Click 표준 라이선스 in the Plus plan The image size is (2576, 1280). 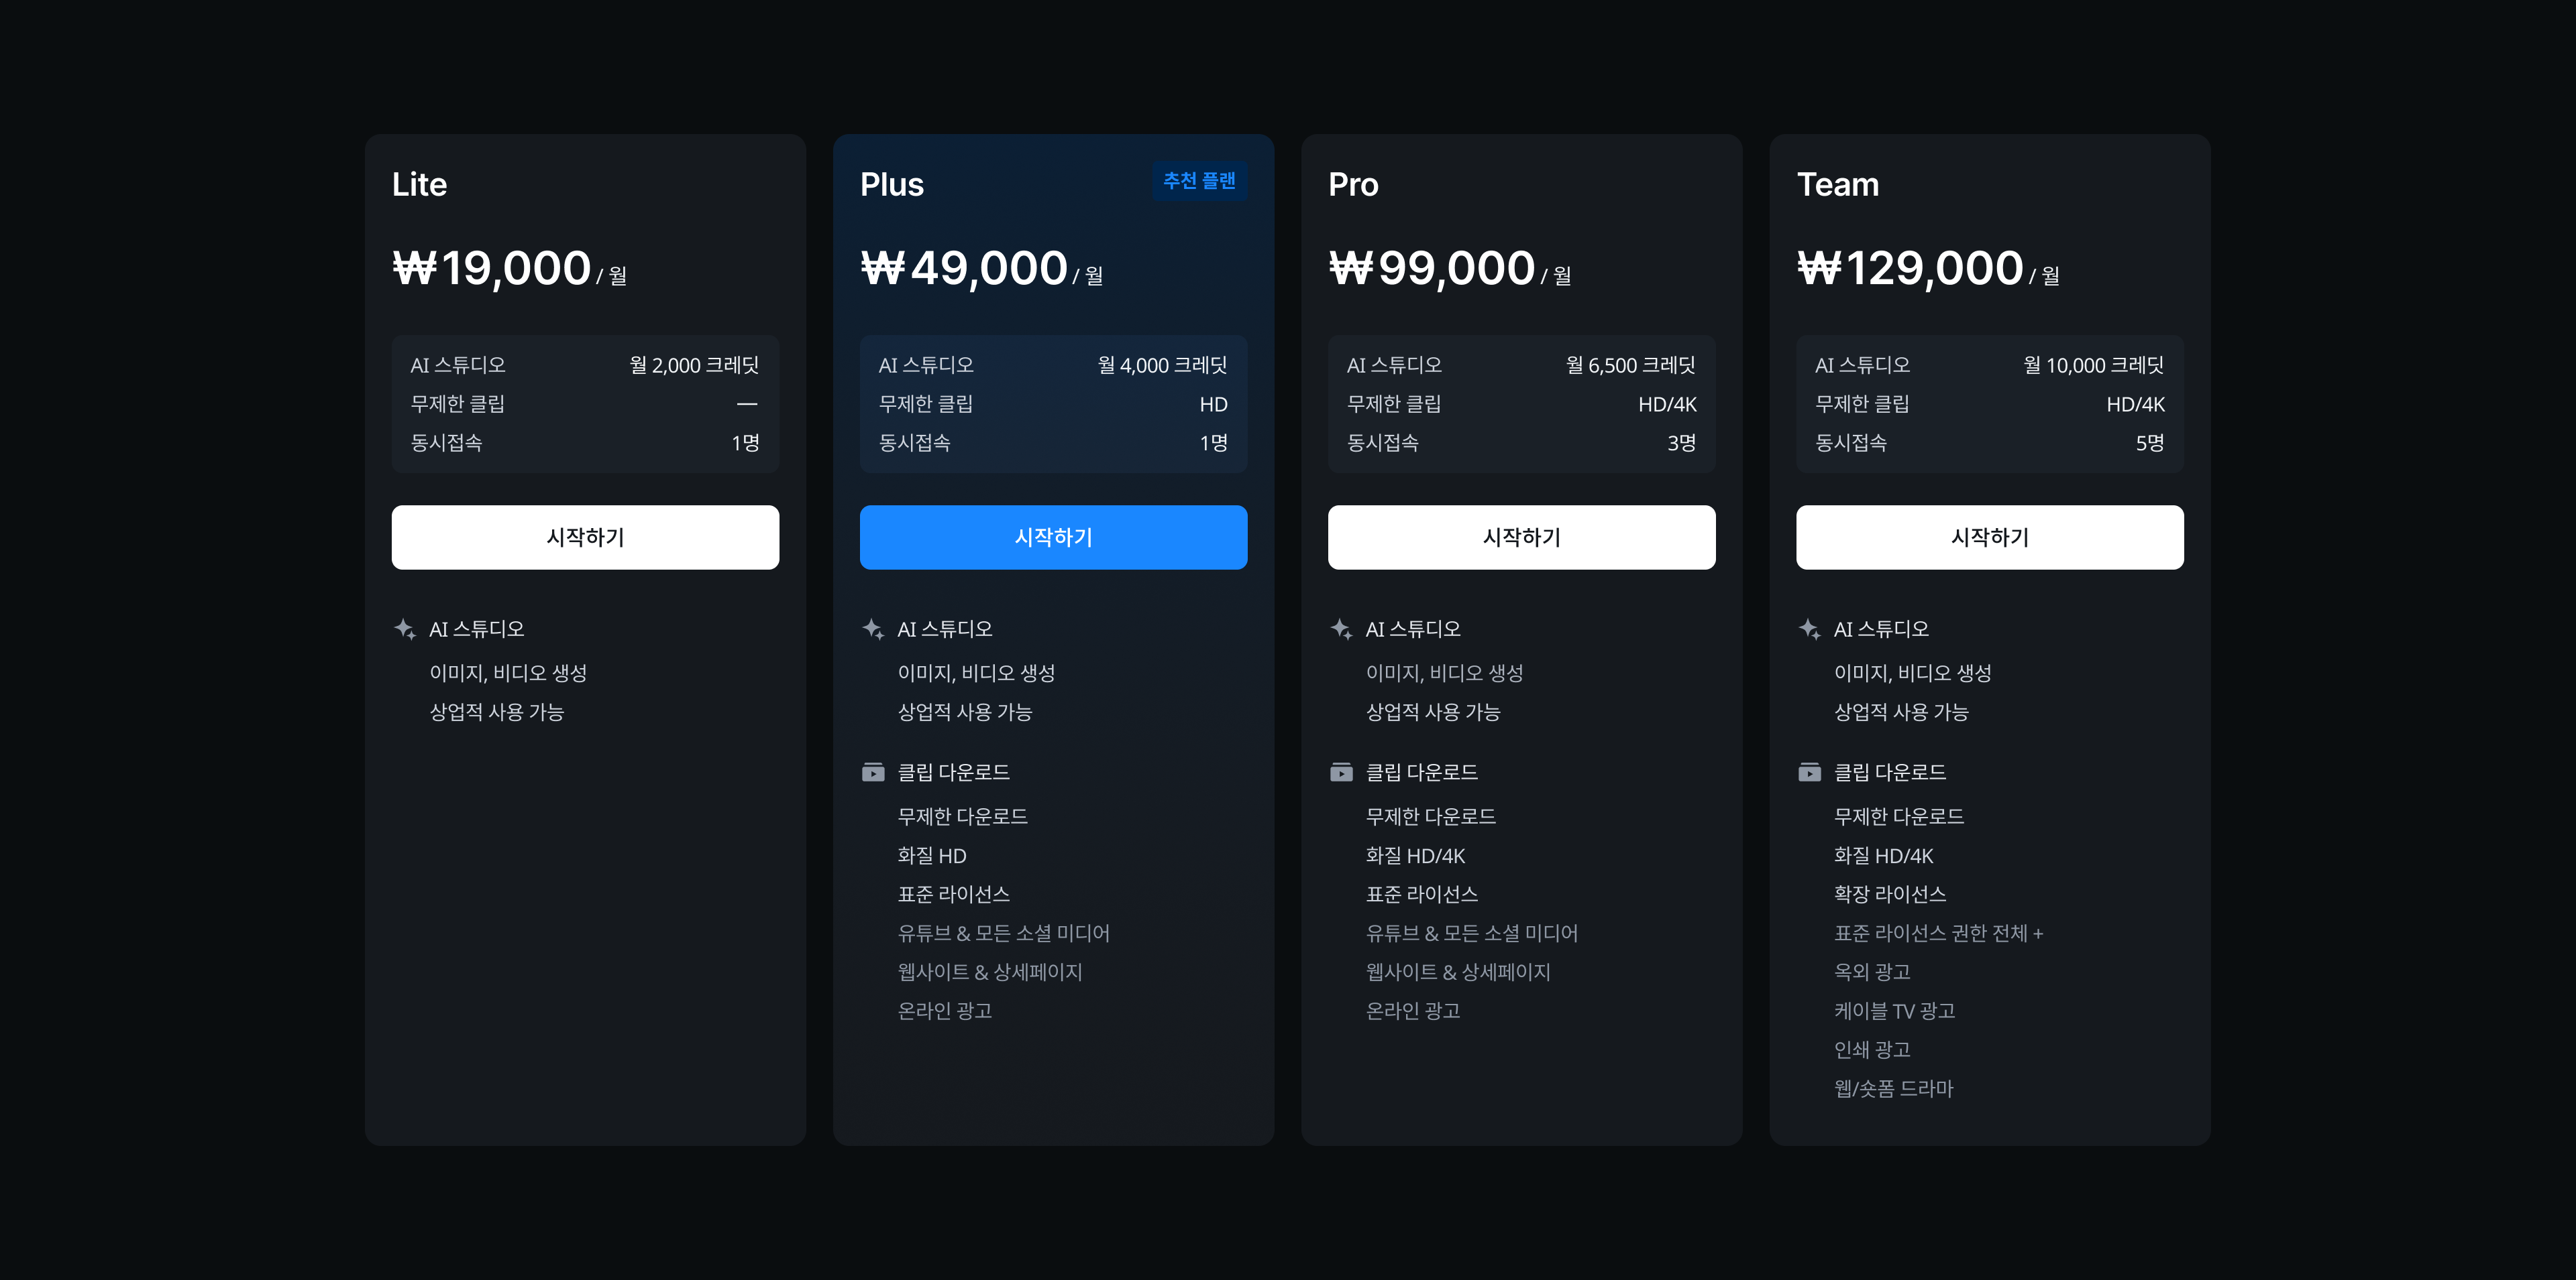click(x=953, y=894)
